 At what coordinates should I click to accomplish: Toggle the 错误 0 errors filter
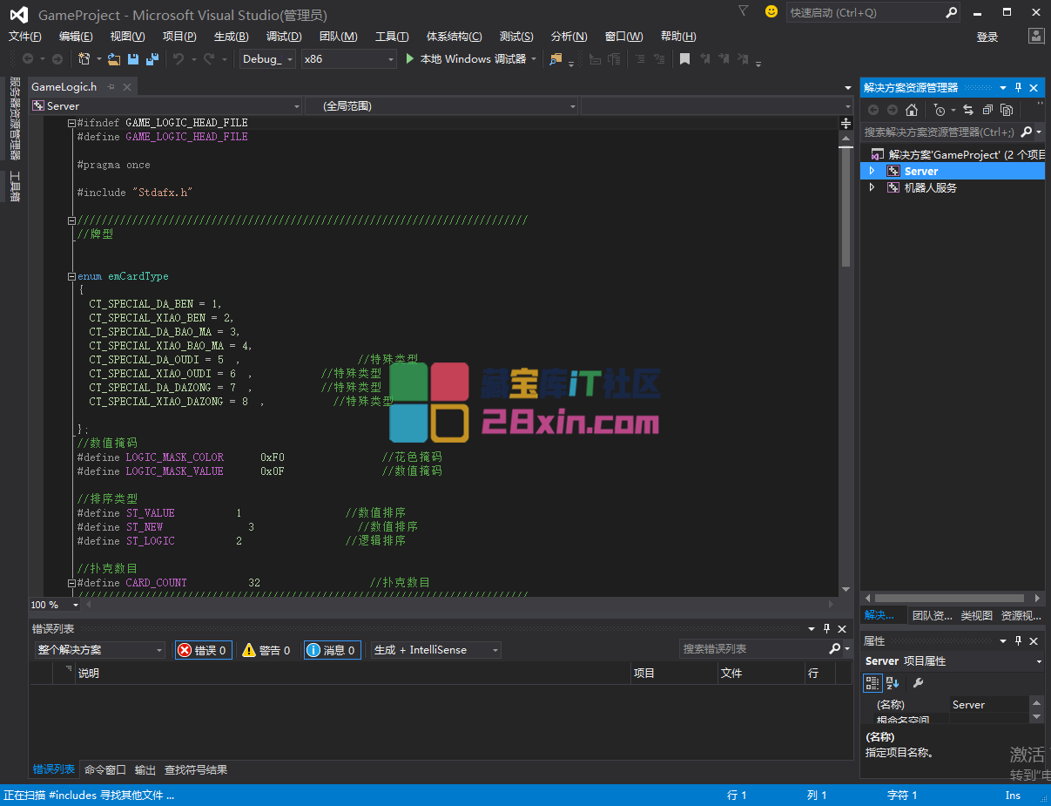click(x=203, y=650)
